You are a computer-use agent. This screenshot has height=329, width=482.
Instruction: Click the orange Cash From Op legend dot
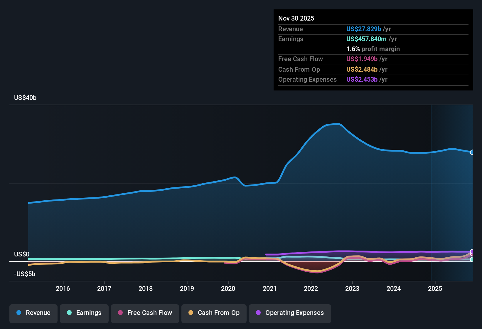(191, 313)
